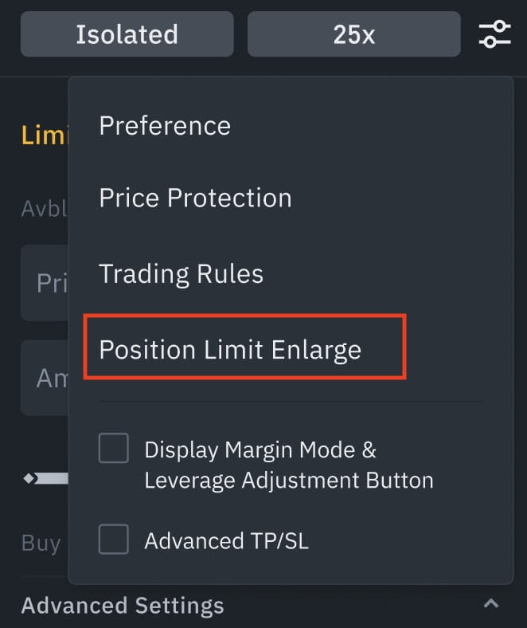Click the Avbl balance label
This screenshot has height=628, width=527.
point(44,209)
